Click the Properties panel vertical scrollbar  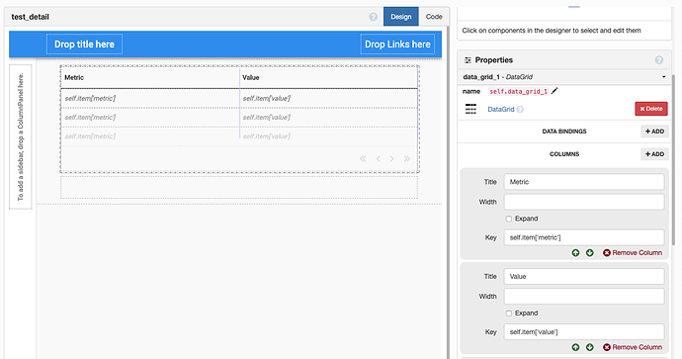point(674,159)
